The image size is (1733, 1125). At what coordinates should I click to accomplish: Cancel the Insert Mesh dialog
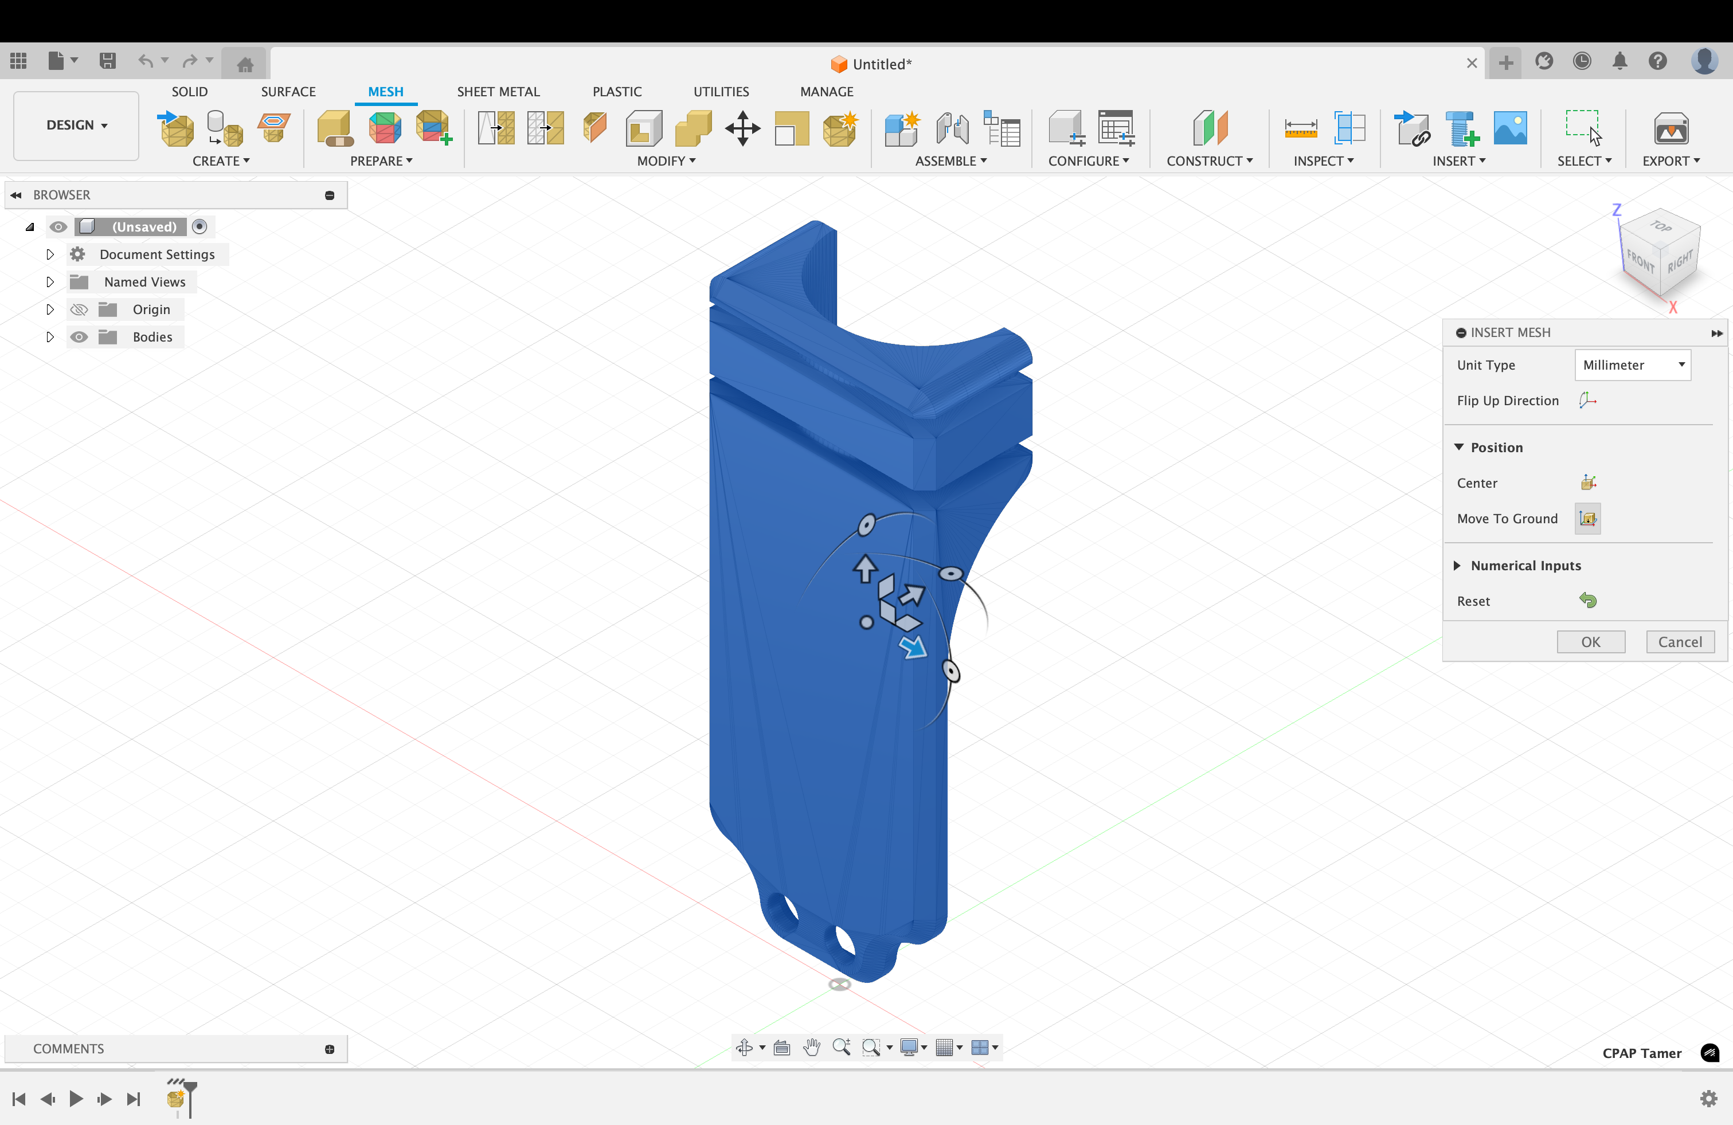pos(1679,641)
